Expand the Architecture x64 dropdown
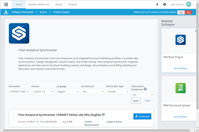The image size is (199, 132). coord(93,92)
